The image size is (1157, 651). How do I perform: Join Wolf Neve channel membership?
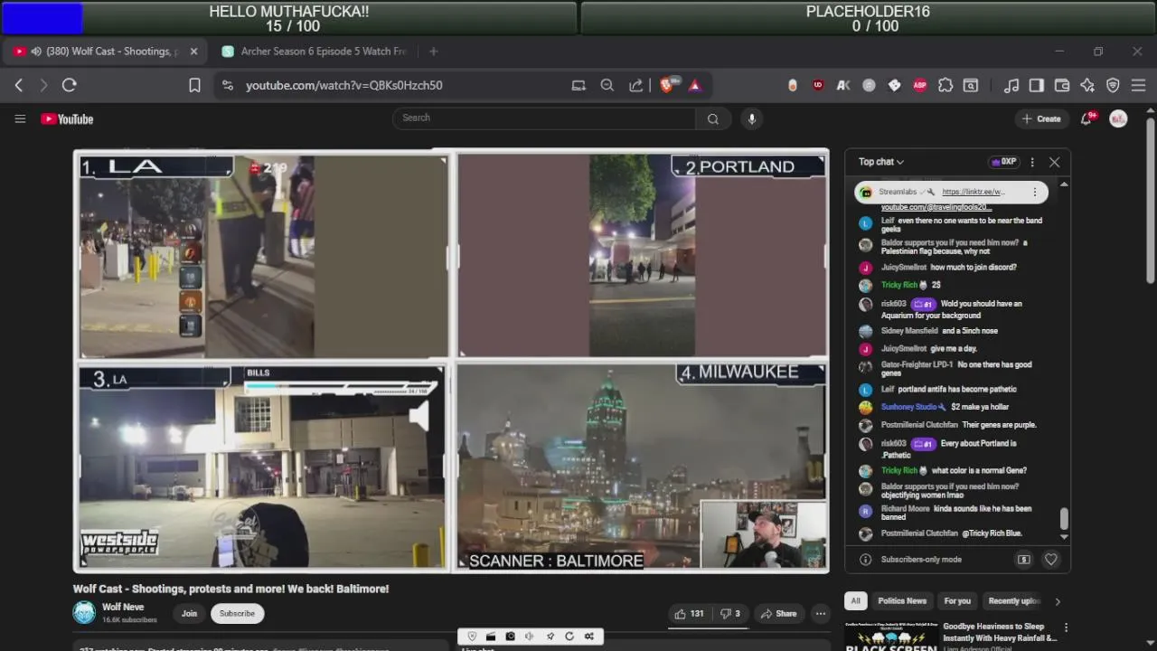coord(189,613)
